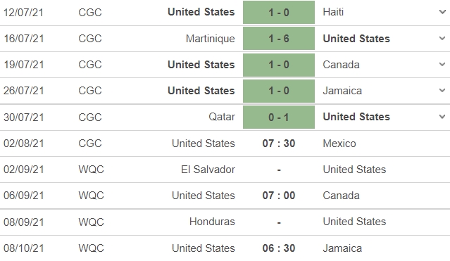Click the Qatar team name
The height and width of the screenshot is (261, 450).
pyautogui.click(x=222, y=117)
